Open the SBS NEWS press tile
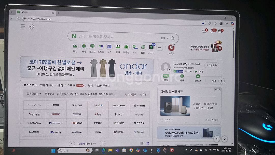This screenshot has width=275, height=155. click(x=77, y=105)
